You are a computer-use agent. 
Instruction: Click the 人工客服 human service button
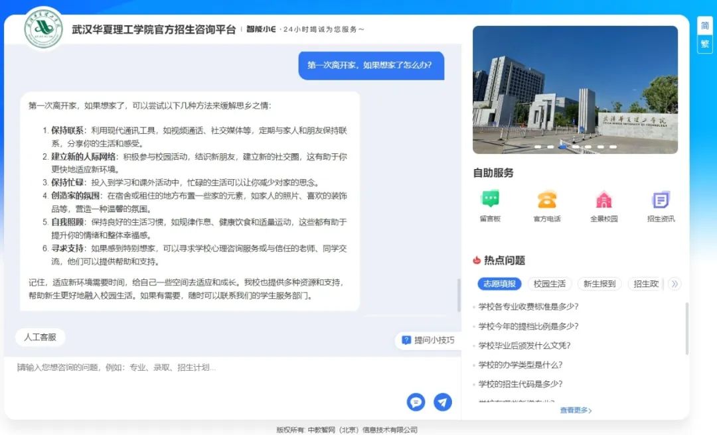click(x=40, y=338)
